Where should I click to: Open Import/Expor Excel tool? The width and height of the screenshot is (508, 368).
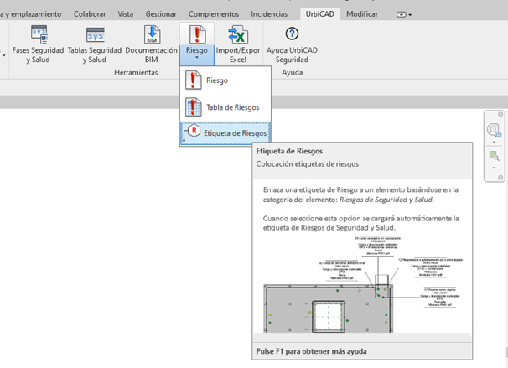pos(237,35)
